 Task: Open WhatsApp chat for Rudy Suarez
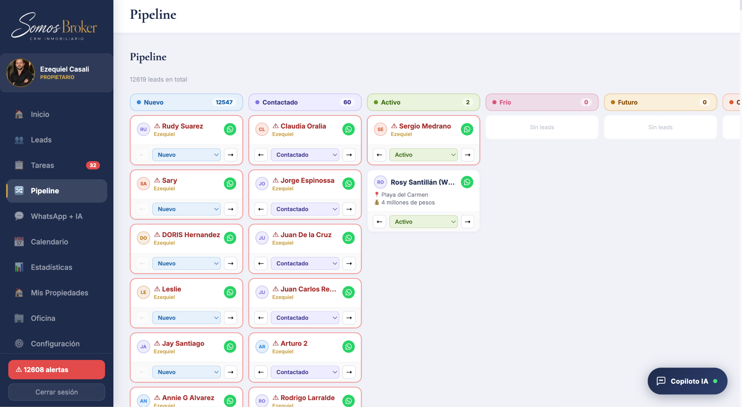(x=230, y=129)
